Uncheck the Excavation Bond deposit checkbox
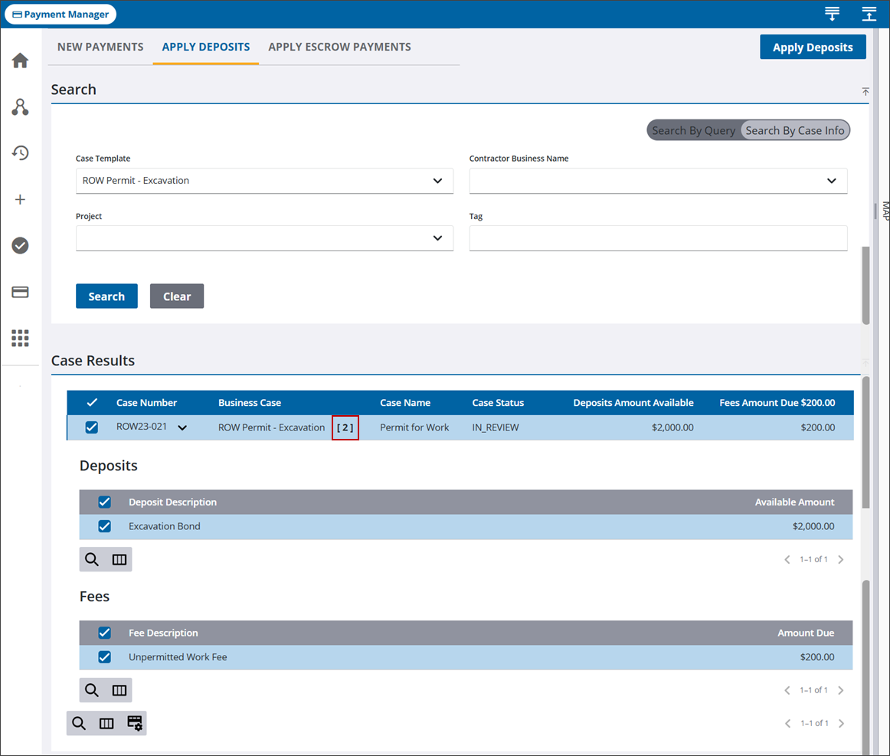 click(105, 527)
